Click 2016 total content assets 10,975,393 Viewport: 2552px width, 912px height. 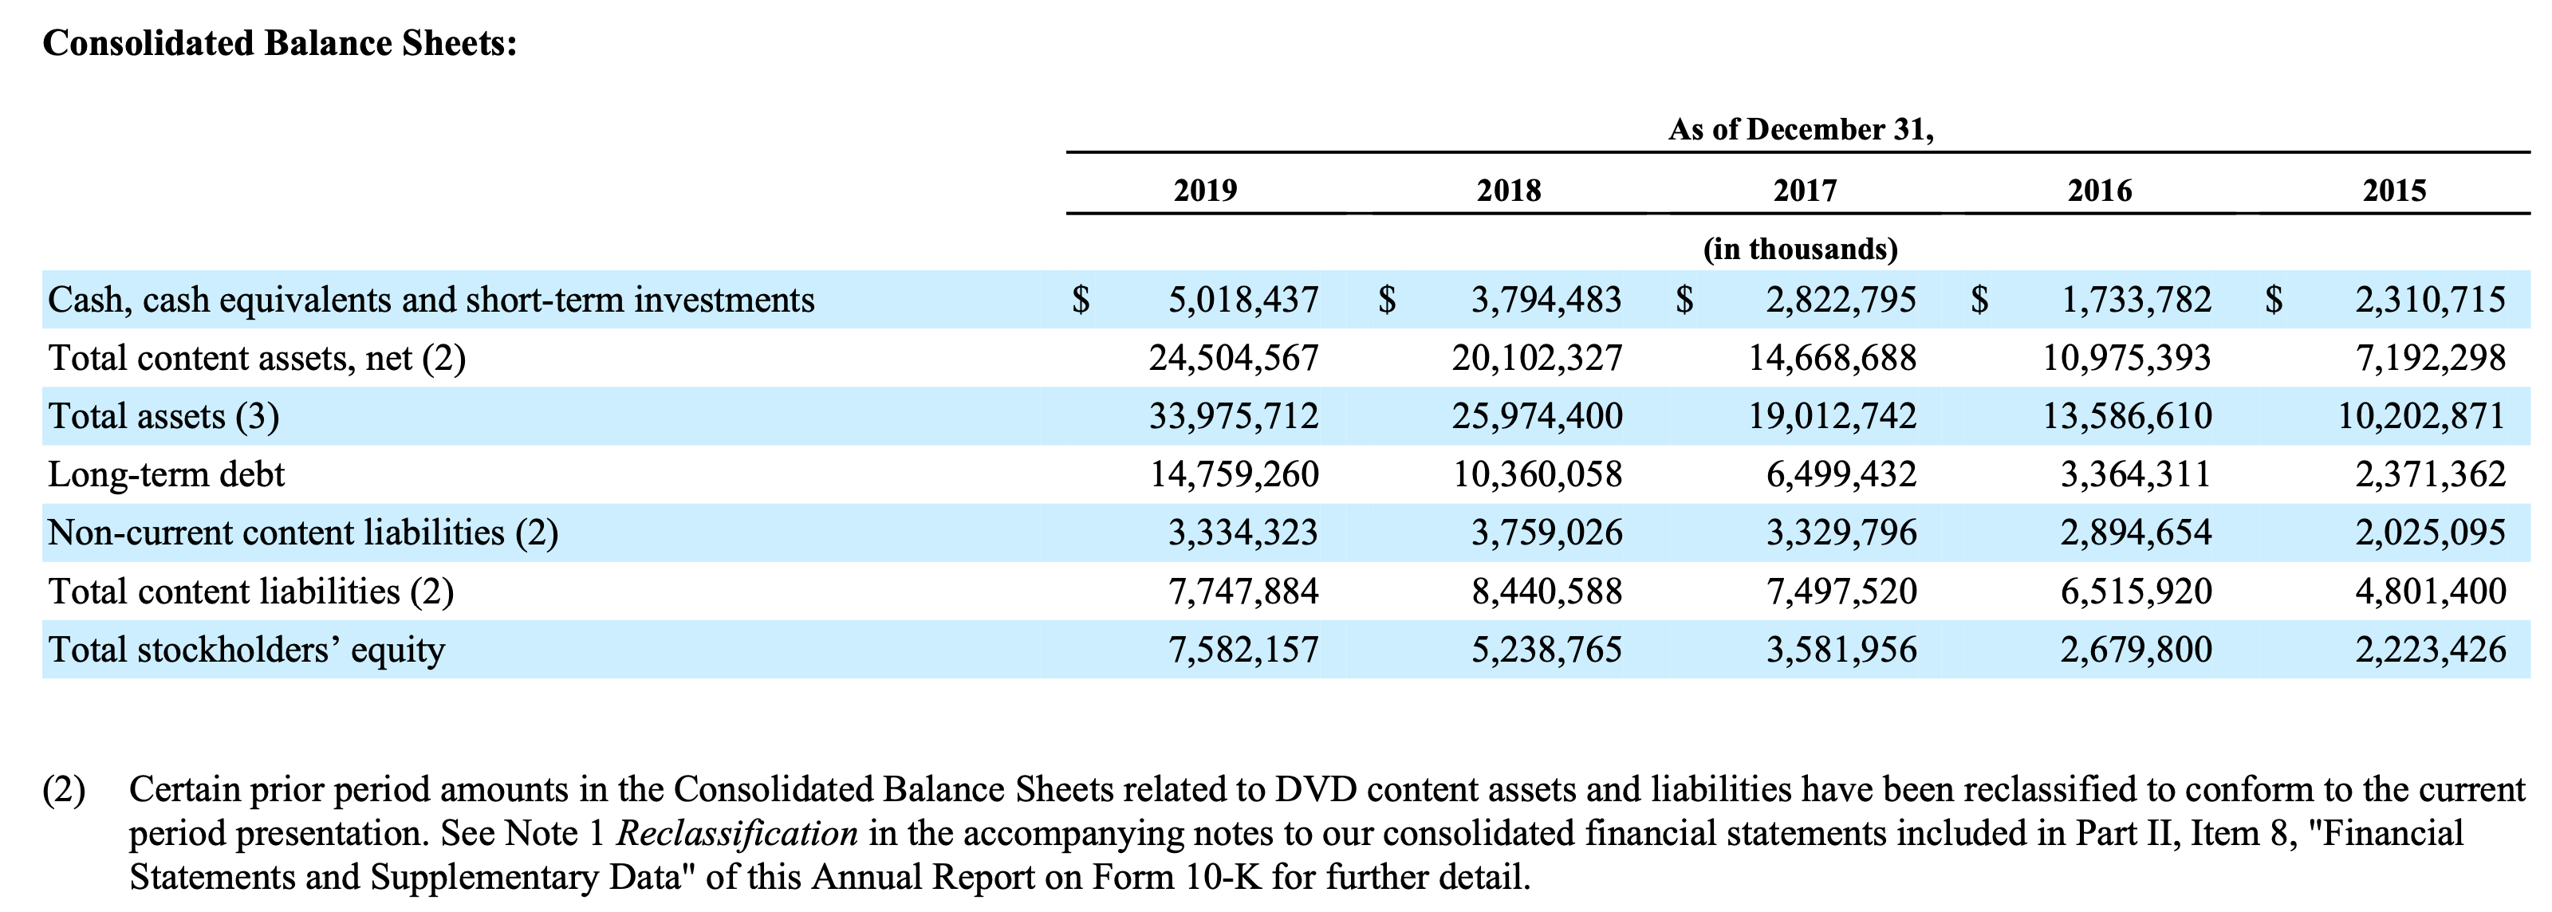click(2126, 357)
